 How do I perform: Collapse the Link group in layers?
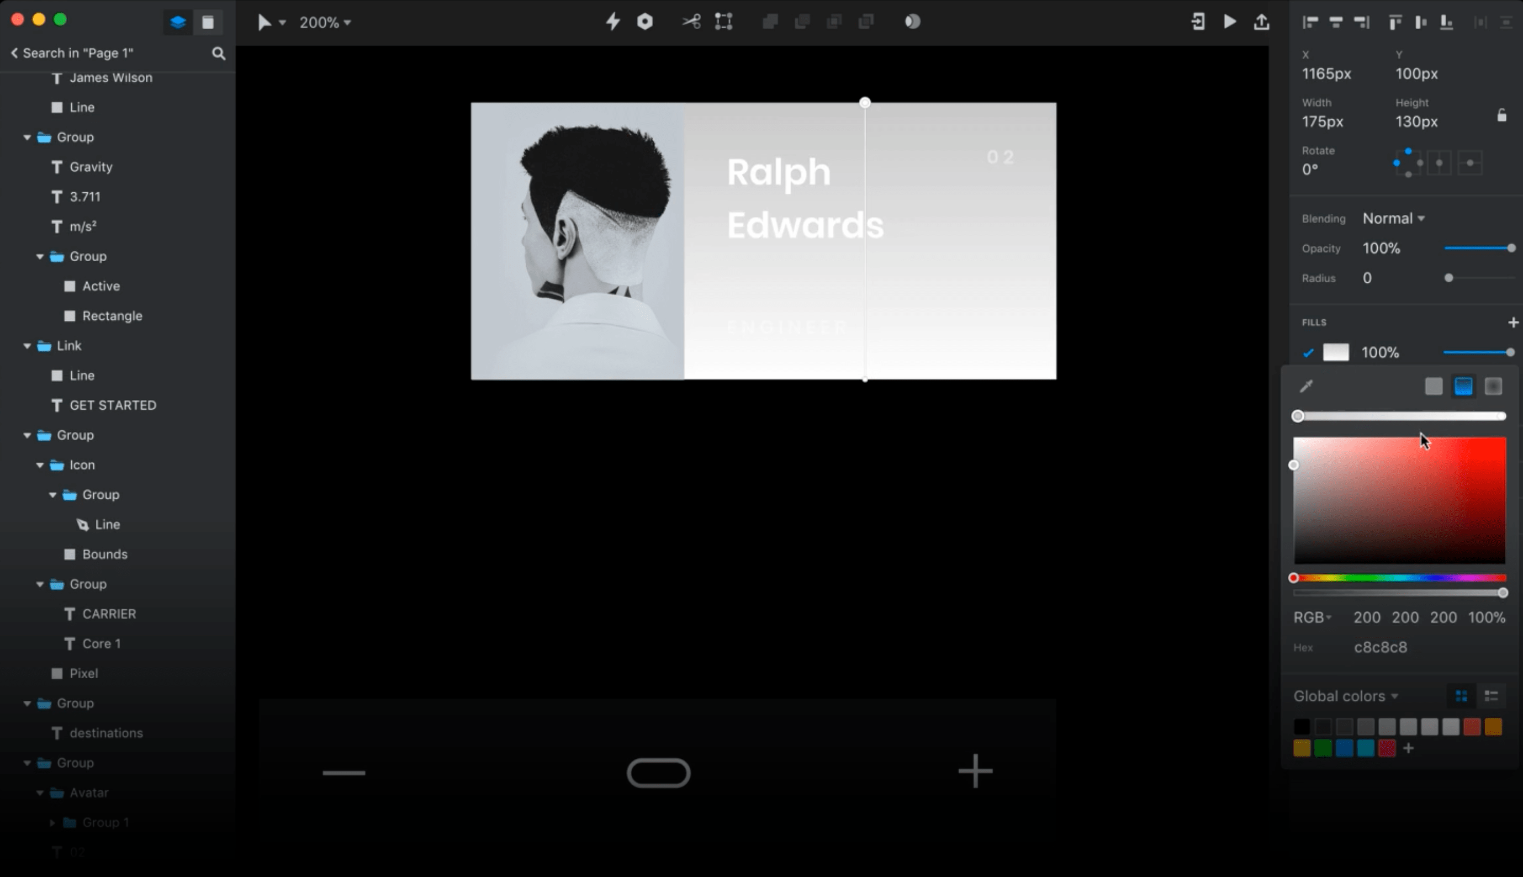[x=27, y=346]
